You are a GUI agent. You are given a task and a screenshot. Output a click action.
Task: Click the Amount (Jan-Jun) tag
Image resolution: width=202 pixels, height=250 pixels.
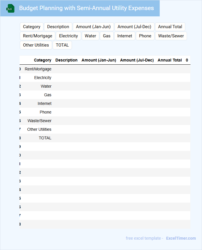pos(93,27)
